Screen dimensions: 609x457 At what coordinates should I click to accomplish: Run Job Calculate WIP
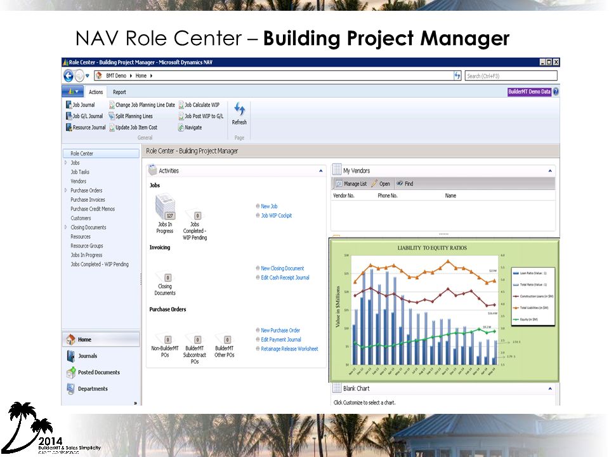click(x=199, y=105)
